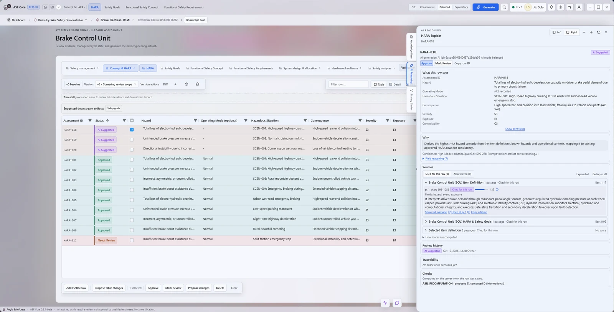Switch to All retrieved (8) sources tab
This screenshot has height=312, width=614.
pos(462,174)
